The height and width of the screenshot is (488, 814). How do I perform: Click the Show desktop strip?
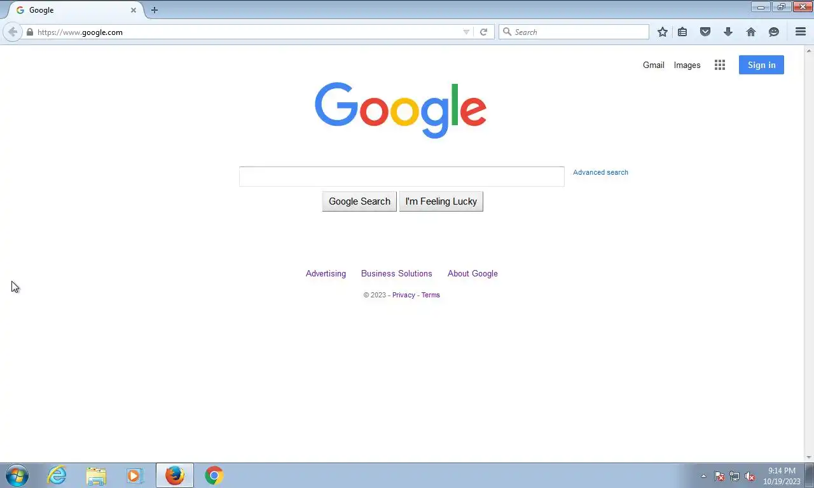809,475
